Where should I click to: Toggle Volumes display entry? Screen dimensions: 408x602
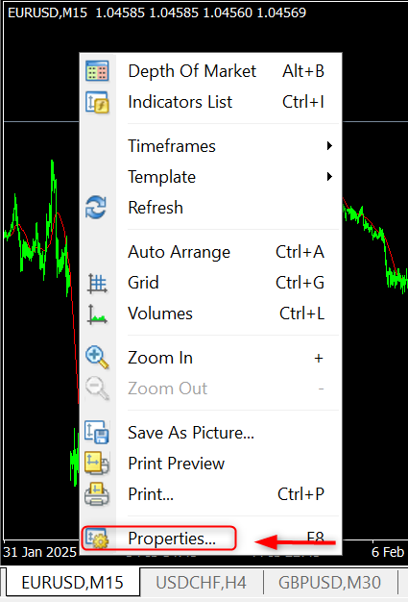[x=210, y=314]
